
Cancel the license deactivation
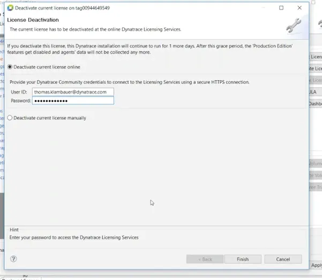click(283, 259)
